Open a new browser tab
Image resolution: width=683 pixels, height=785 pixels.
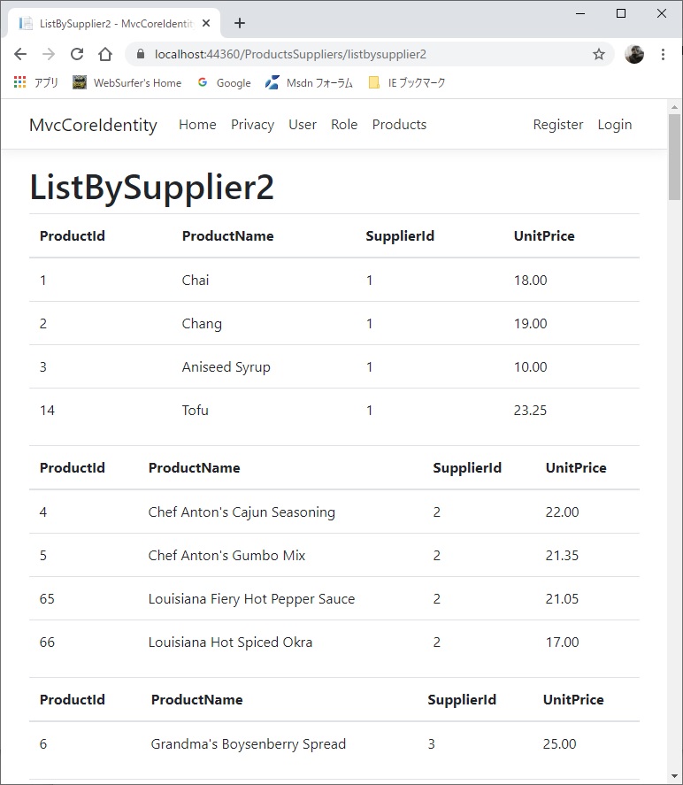pos(239,23)
